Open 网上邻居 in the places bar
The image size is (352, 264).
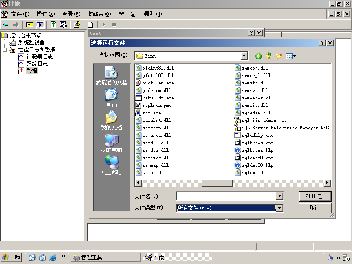click(112, 165)
